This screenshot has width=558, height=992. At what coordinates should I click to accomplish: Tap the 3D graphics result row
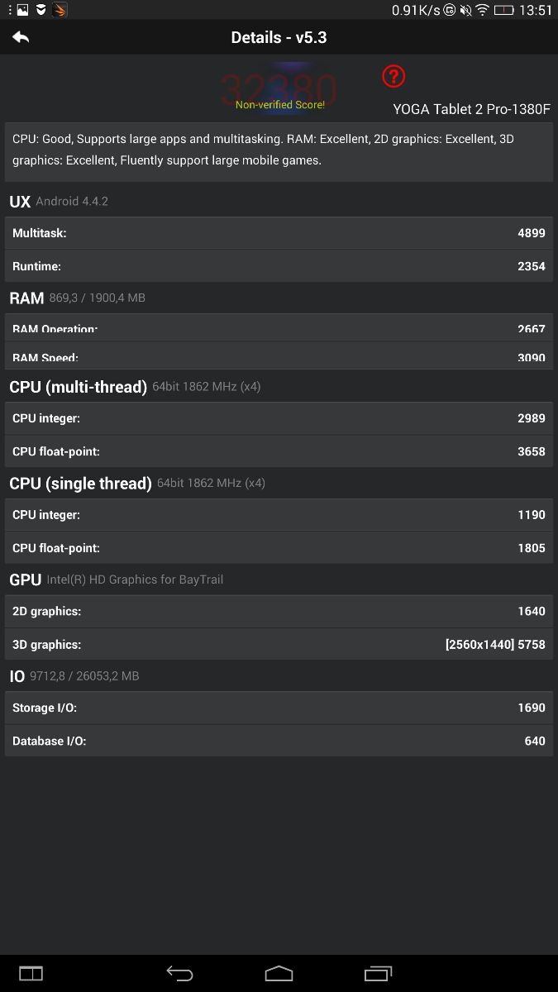(x=279, y=644)
